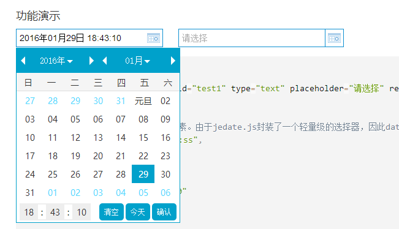399x229 pixels.
Task: Choose day 04 in the second row
Action: (x=53, y=119)
